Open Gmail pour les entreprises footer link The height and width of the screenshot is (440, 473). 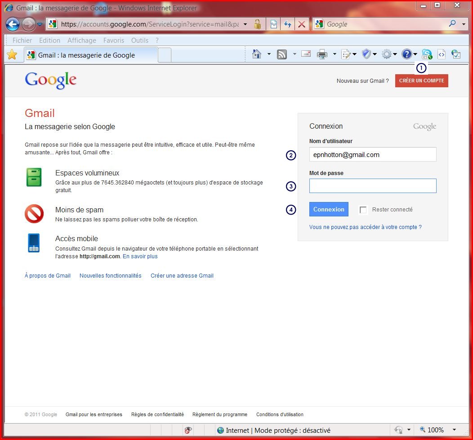pos(94,414)
